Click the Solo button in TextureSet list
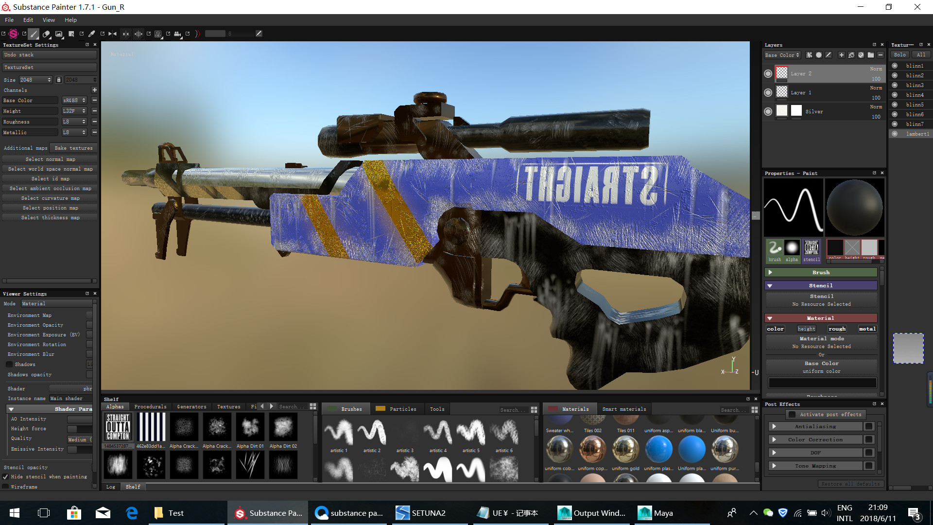Screen dimensions: 933x525 tap(899, 54)
